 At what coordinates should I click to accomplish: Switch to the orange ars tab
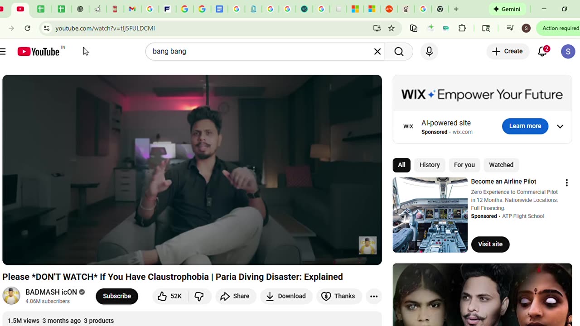(x=389, y=9)
